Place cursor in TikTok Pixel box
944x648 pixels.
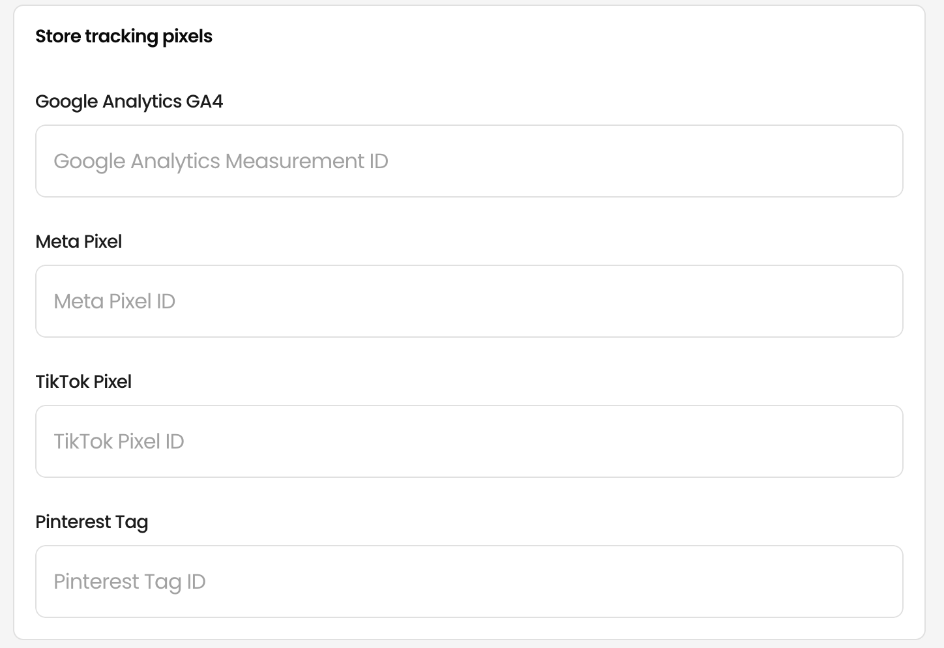tap(469, 441)
